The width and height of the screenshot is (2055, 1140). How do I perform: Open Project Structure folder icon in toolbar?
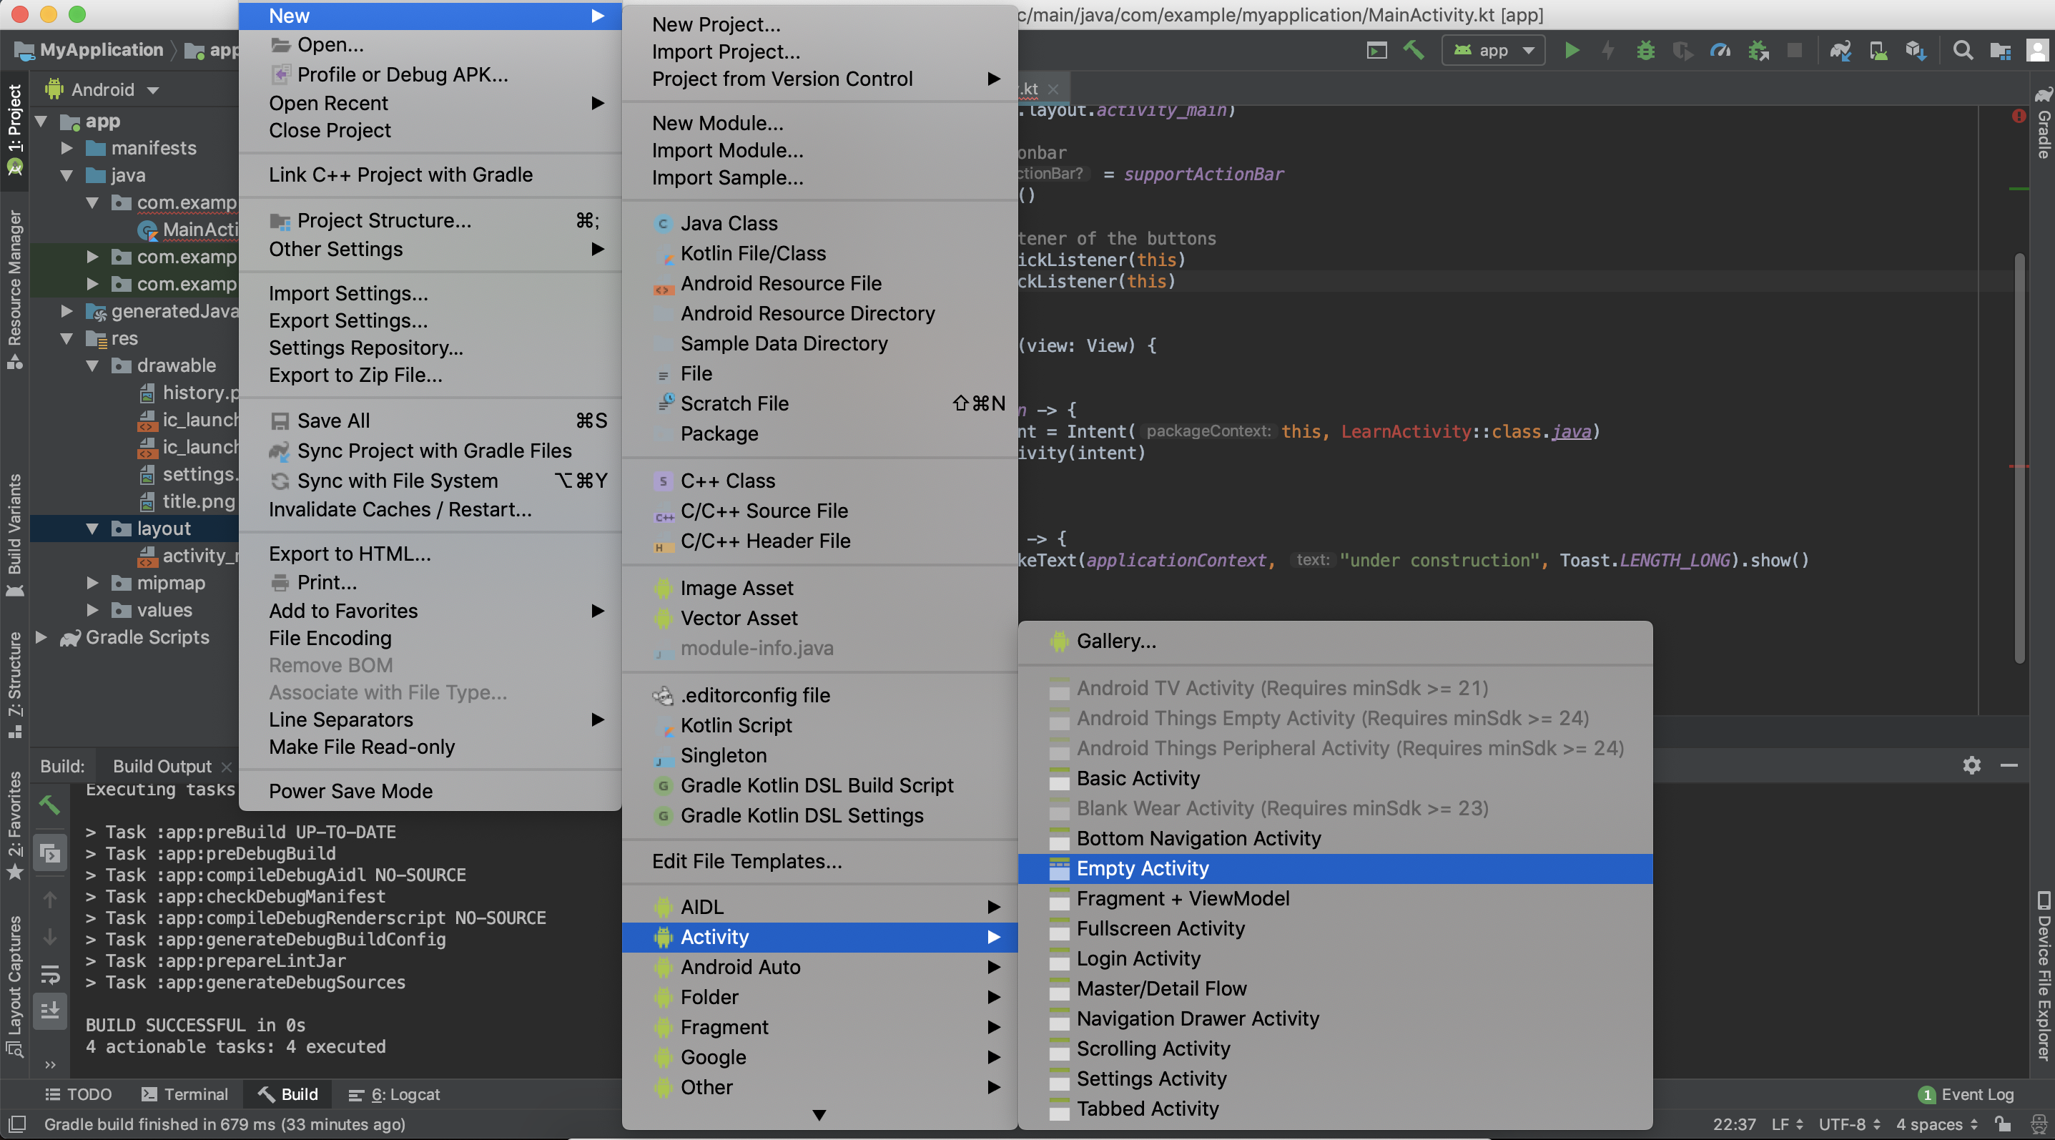pyautogui.click(x=2000, y=51)
